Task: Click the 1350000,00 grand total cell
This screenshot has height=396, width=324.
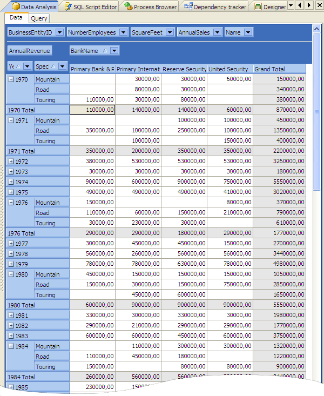Action: click(280, 130)
